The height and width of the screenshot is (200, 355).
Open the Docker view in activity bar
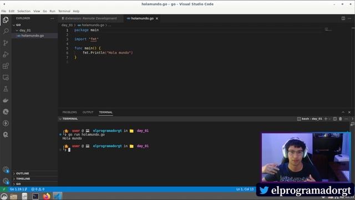pyautogui.click(x=6, y=100)
